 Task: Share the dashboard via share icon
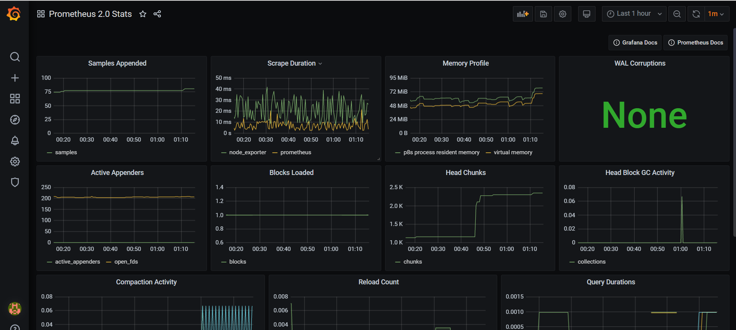pyautogui.click(x=157, y=14)
